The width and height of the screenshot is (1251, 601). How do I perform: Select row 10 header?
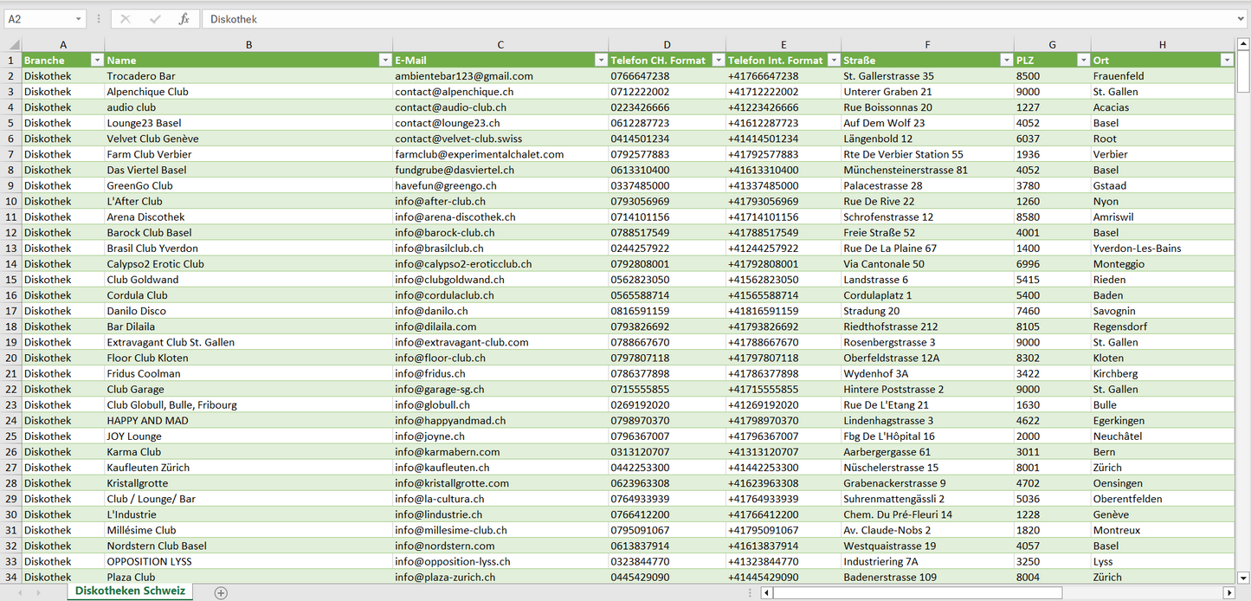(11, 201)
